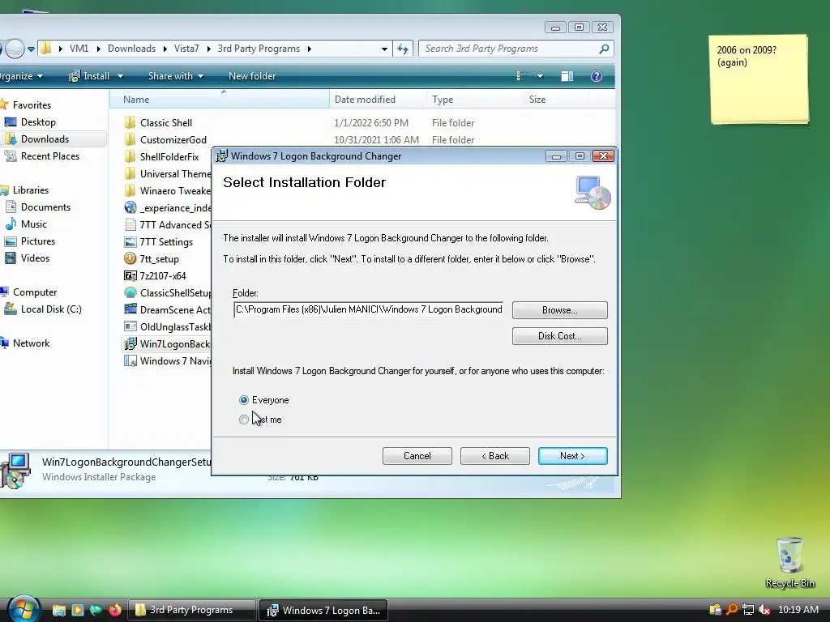Open the view options dropdown arrow
Screen dimensions: 830x622
tap(540, 76)
